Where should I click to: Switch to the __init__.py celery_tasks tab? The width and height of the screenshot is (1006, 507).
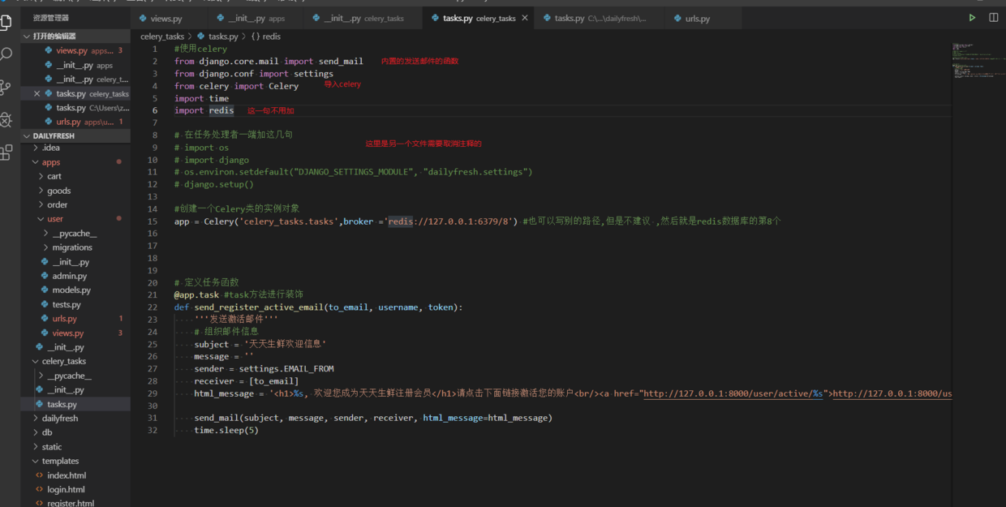[363, 18]
